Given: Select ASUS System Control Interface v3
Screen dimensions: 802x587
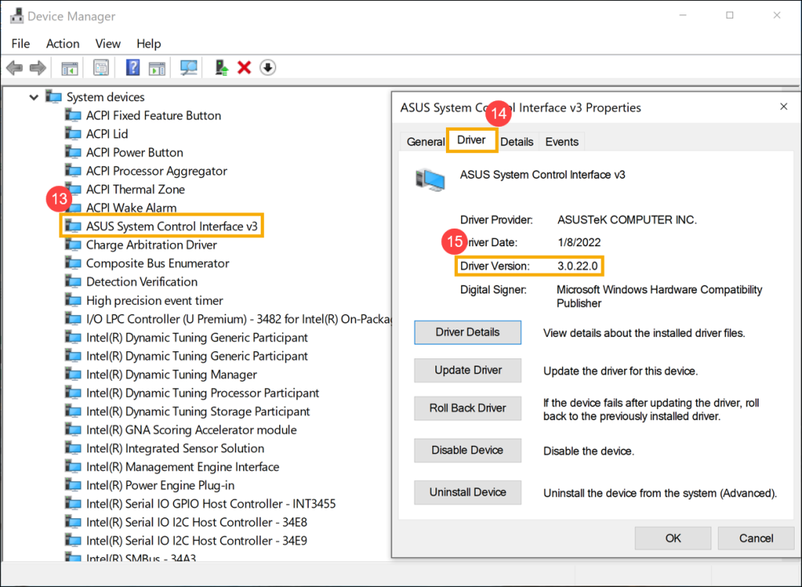Looking at the screenshot, I should pos(172,226).
